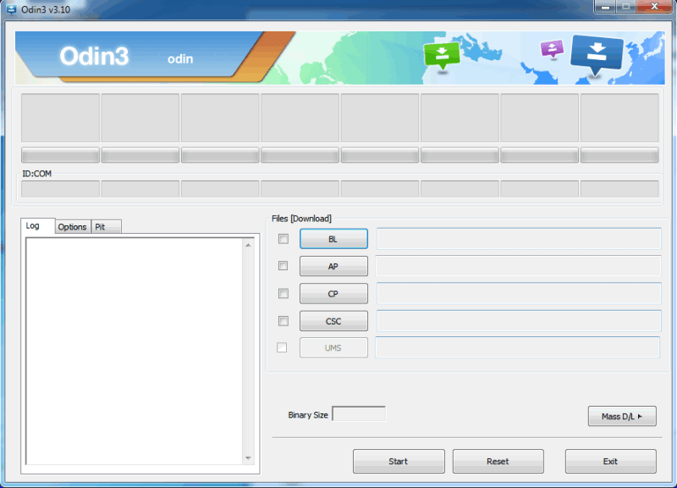Enable the AP file checkbox
The height and width of the screenshot is (488, 677).
283,266
